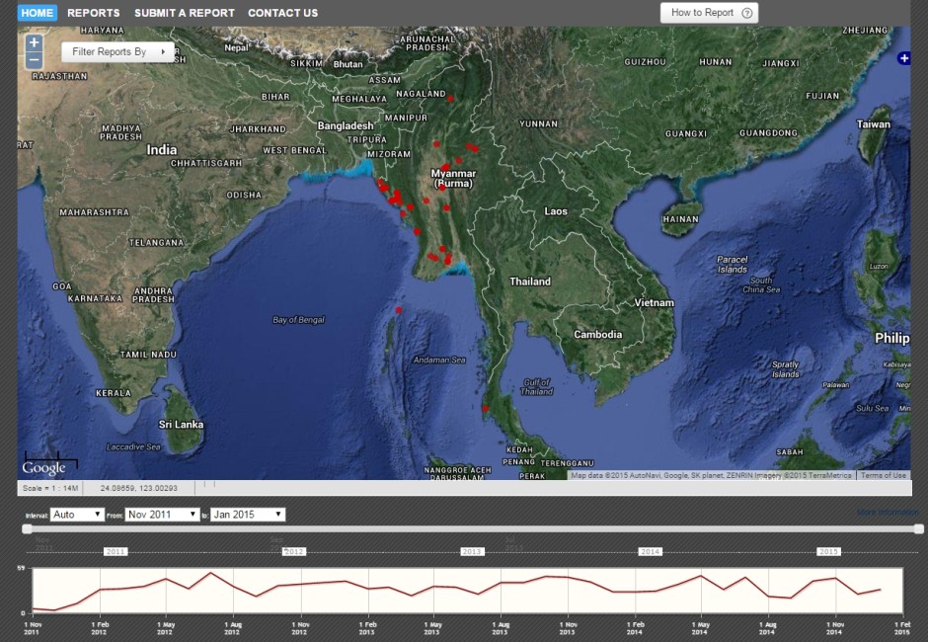Click the left handle of the timeline slider

click(29, 529)
